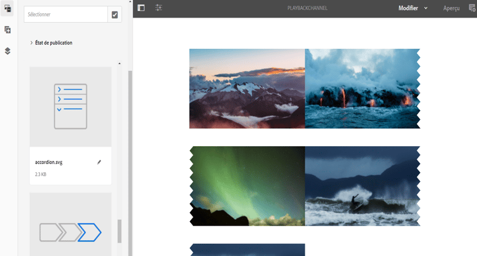The height and width of the screenshot is (256, 477).
Task: Open the Content Tree layers icon
Action: [x=7, y=51]
